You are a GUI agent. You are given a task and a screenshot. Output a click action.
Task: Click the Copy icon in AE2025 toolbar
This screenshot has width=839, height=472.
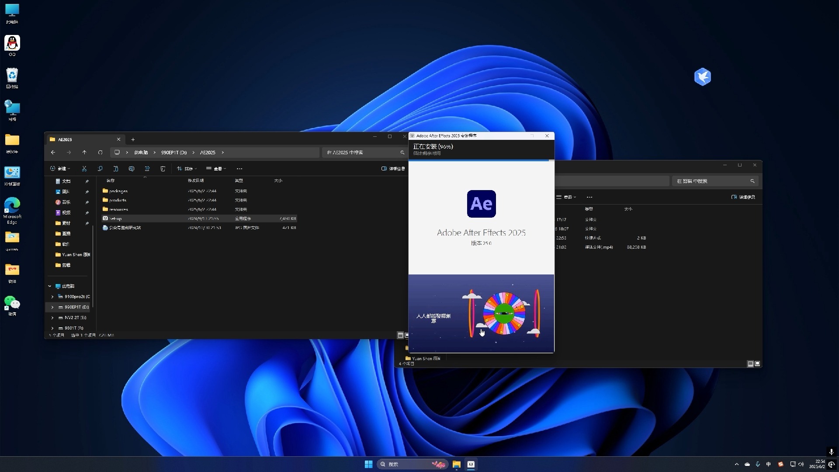pos(100,169)
